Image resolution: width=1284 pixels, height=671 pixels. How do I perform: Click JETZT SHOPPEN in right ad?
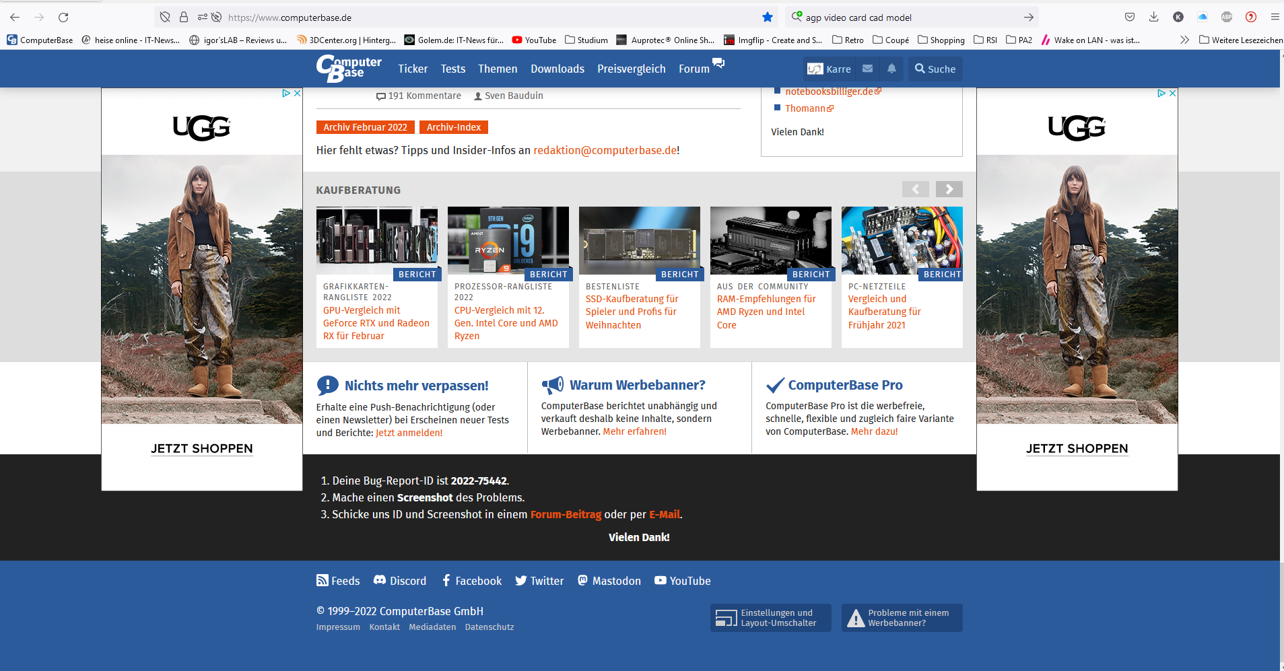tap(1077, 449)
